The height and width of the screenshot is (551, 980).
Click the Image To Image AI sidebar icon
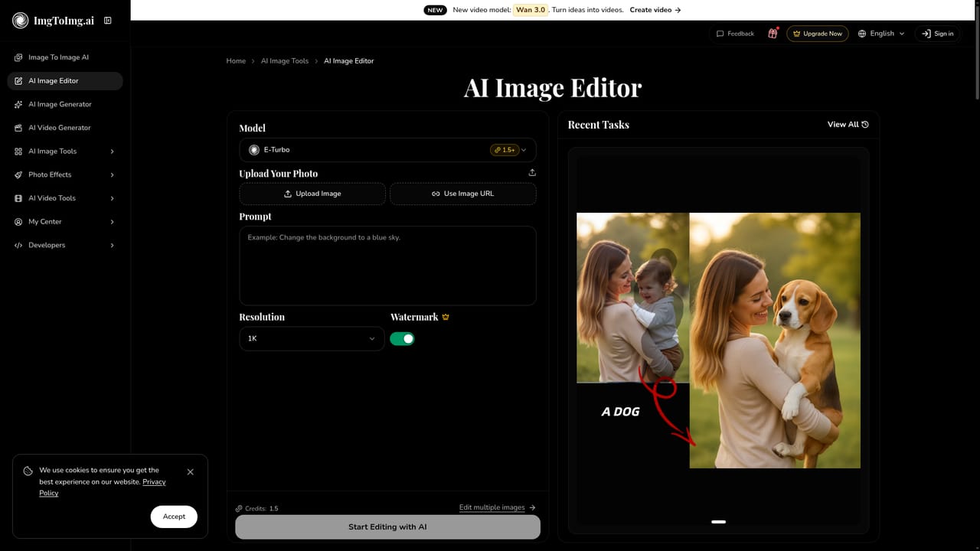click(x=18, y=57)
